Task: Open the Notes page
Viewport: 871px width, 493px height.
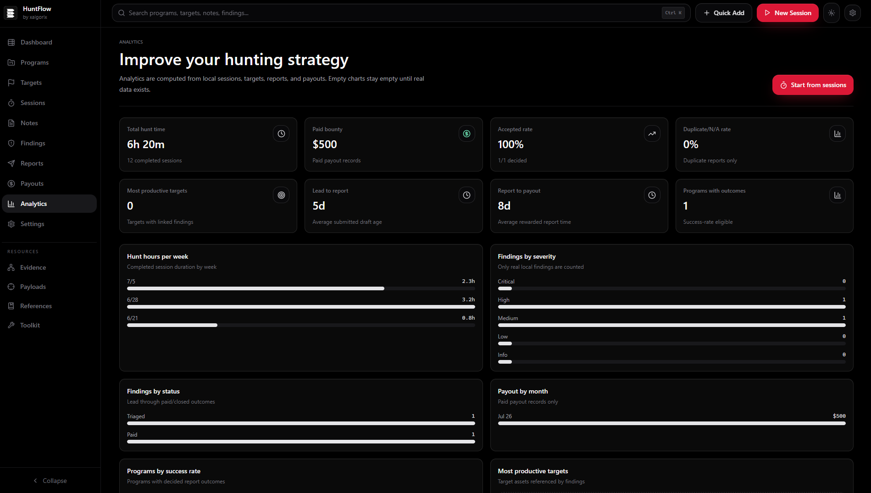Action: 49,123
